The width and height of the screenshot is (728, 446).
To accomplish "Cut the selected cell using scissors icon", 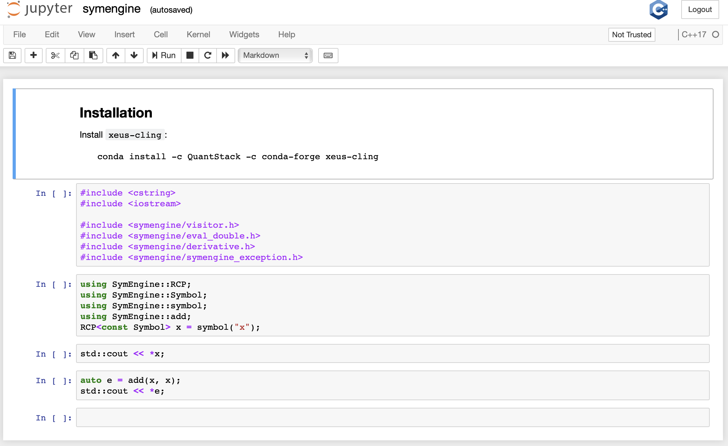I will (x=55, y=55).
